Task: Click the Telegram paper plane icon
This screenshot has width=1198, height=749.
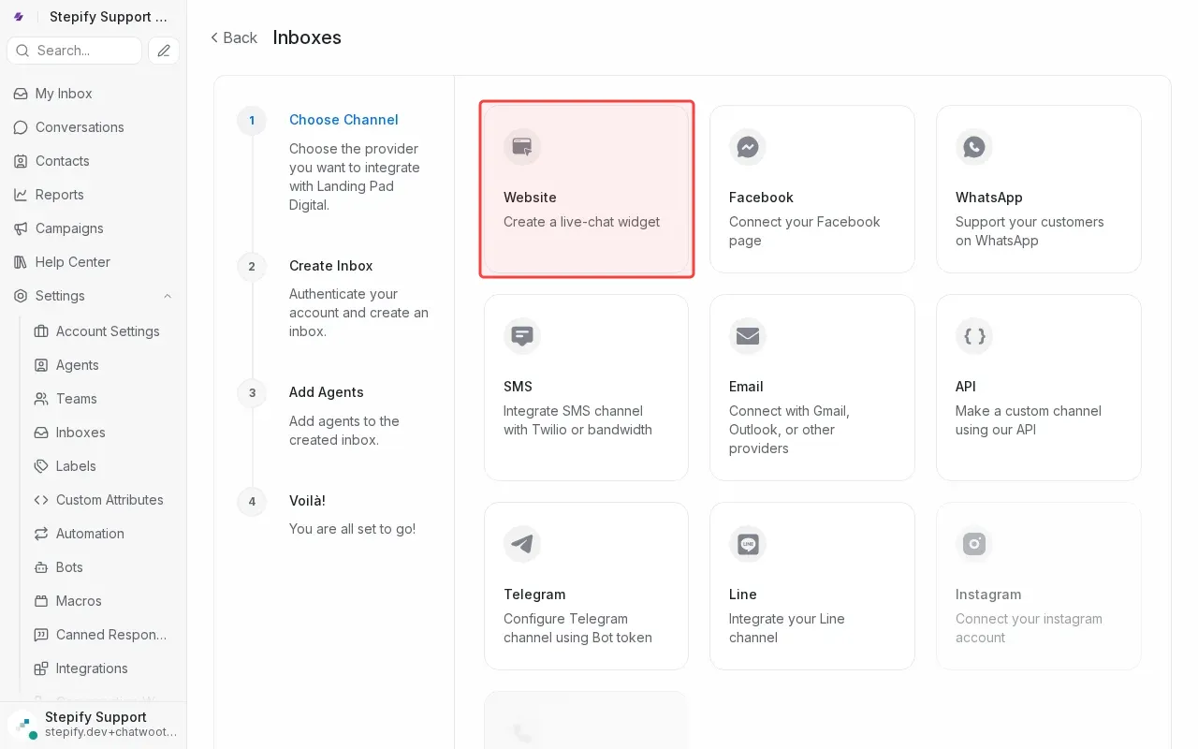Action: (522, 544)
